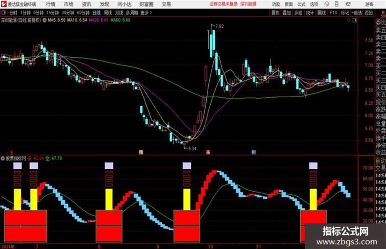Open the MA indicator dropdown beside 深圳能源(日线 前复权)
Viewport: 386px width, 249px height.
45,20
